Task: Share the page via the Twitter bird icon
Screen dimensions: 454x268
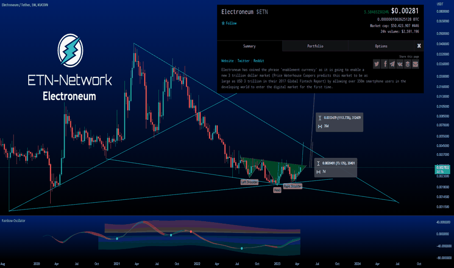Action: [x=377, y=64]
